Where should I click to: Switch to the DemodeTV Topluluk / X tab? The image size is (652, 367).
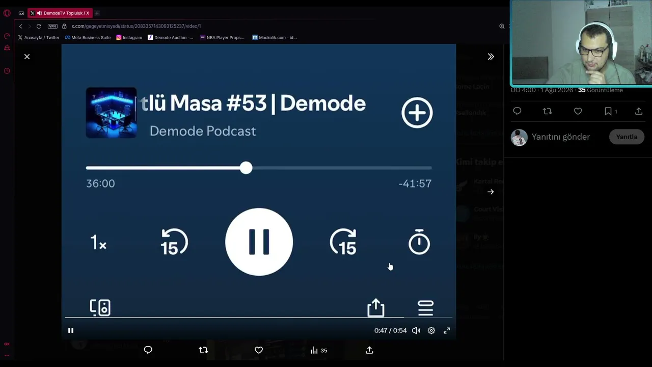(59, 13)
